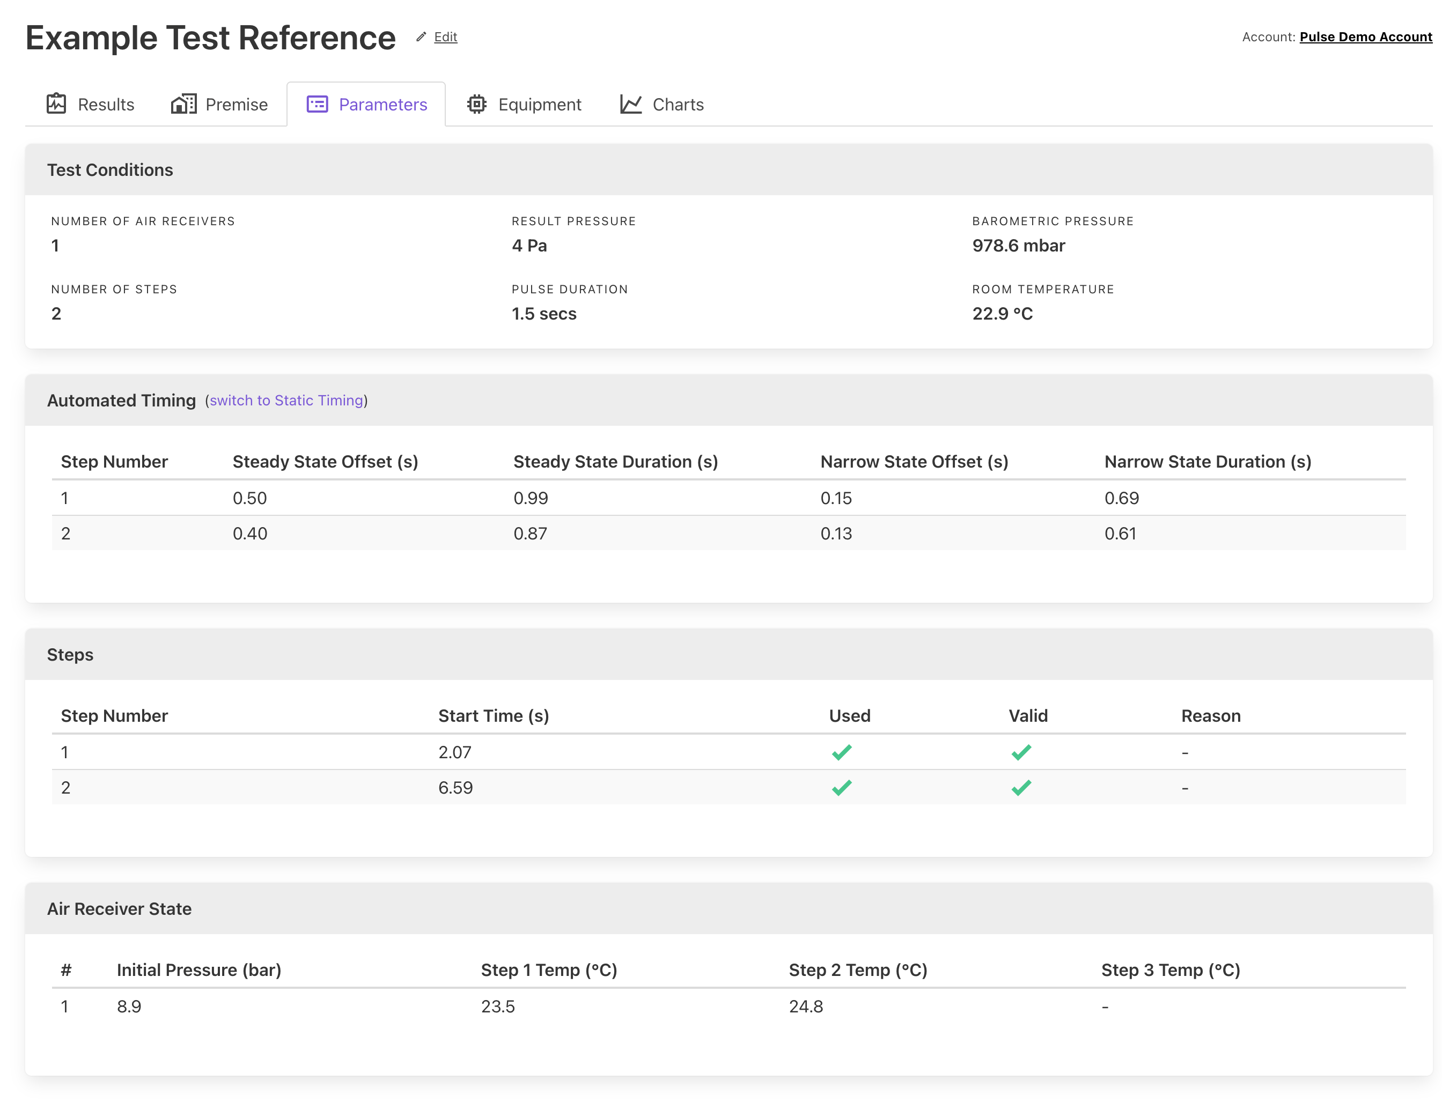Click Step 2 Valid green checkmark
1442x1110 pixels.
point(1021,787)
